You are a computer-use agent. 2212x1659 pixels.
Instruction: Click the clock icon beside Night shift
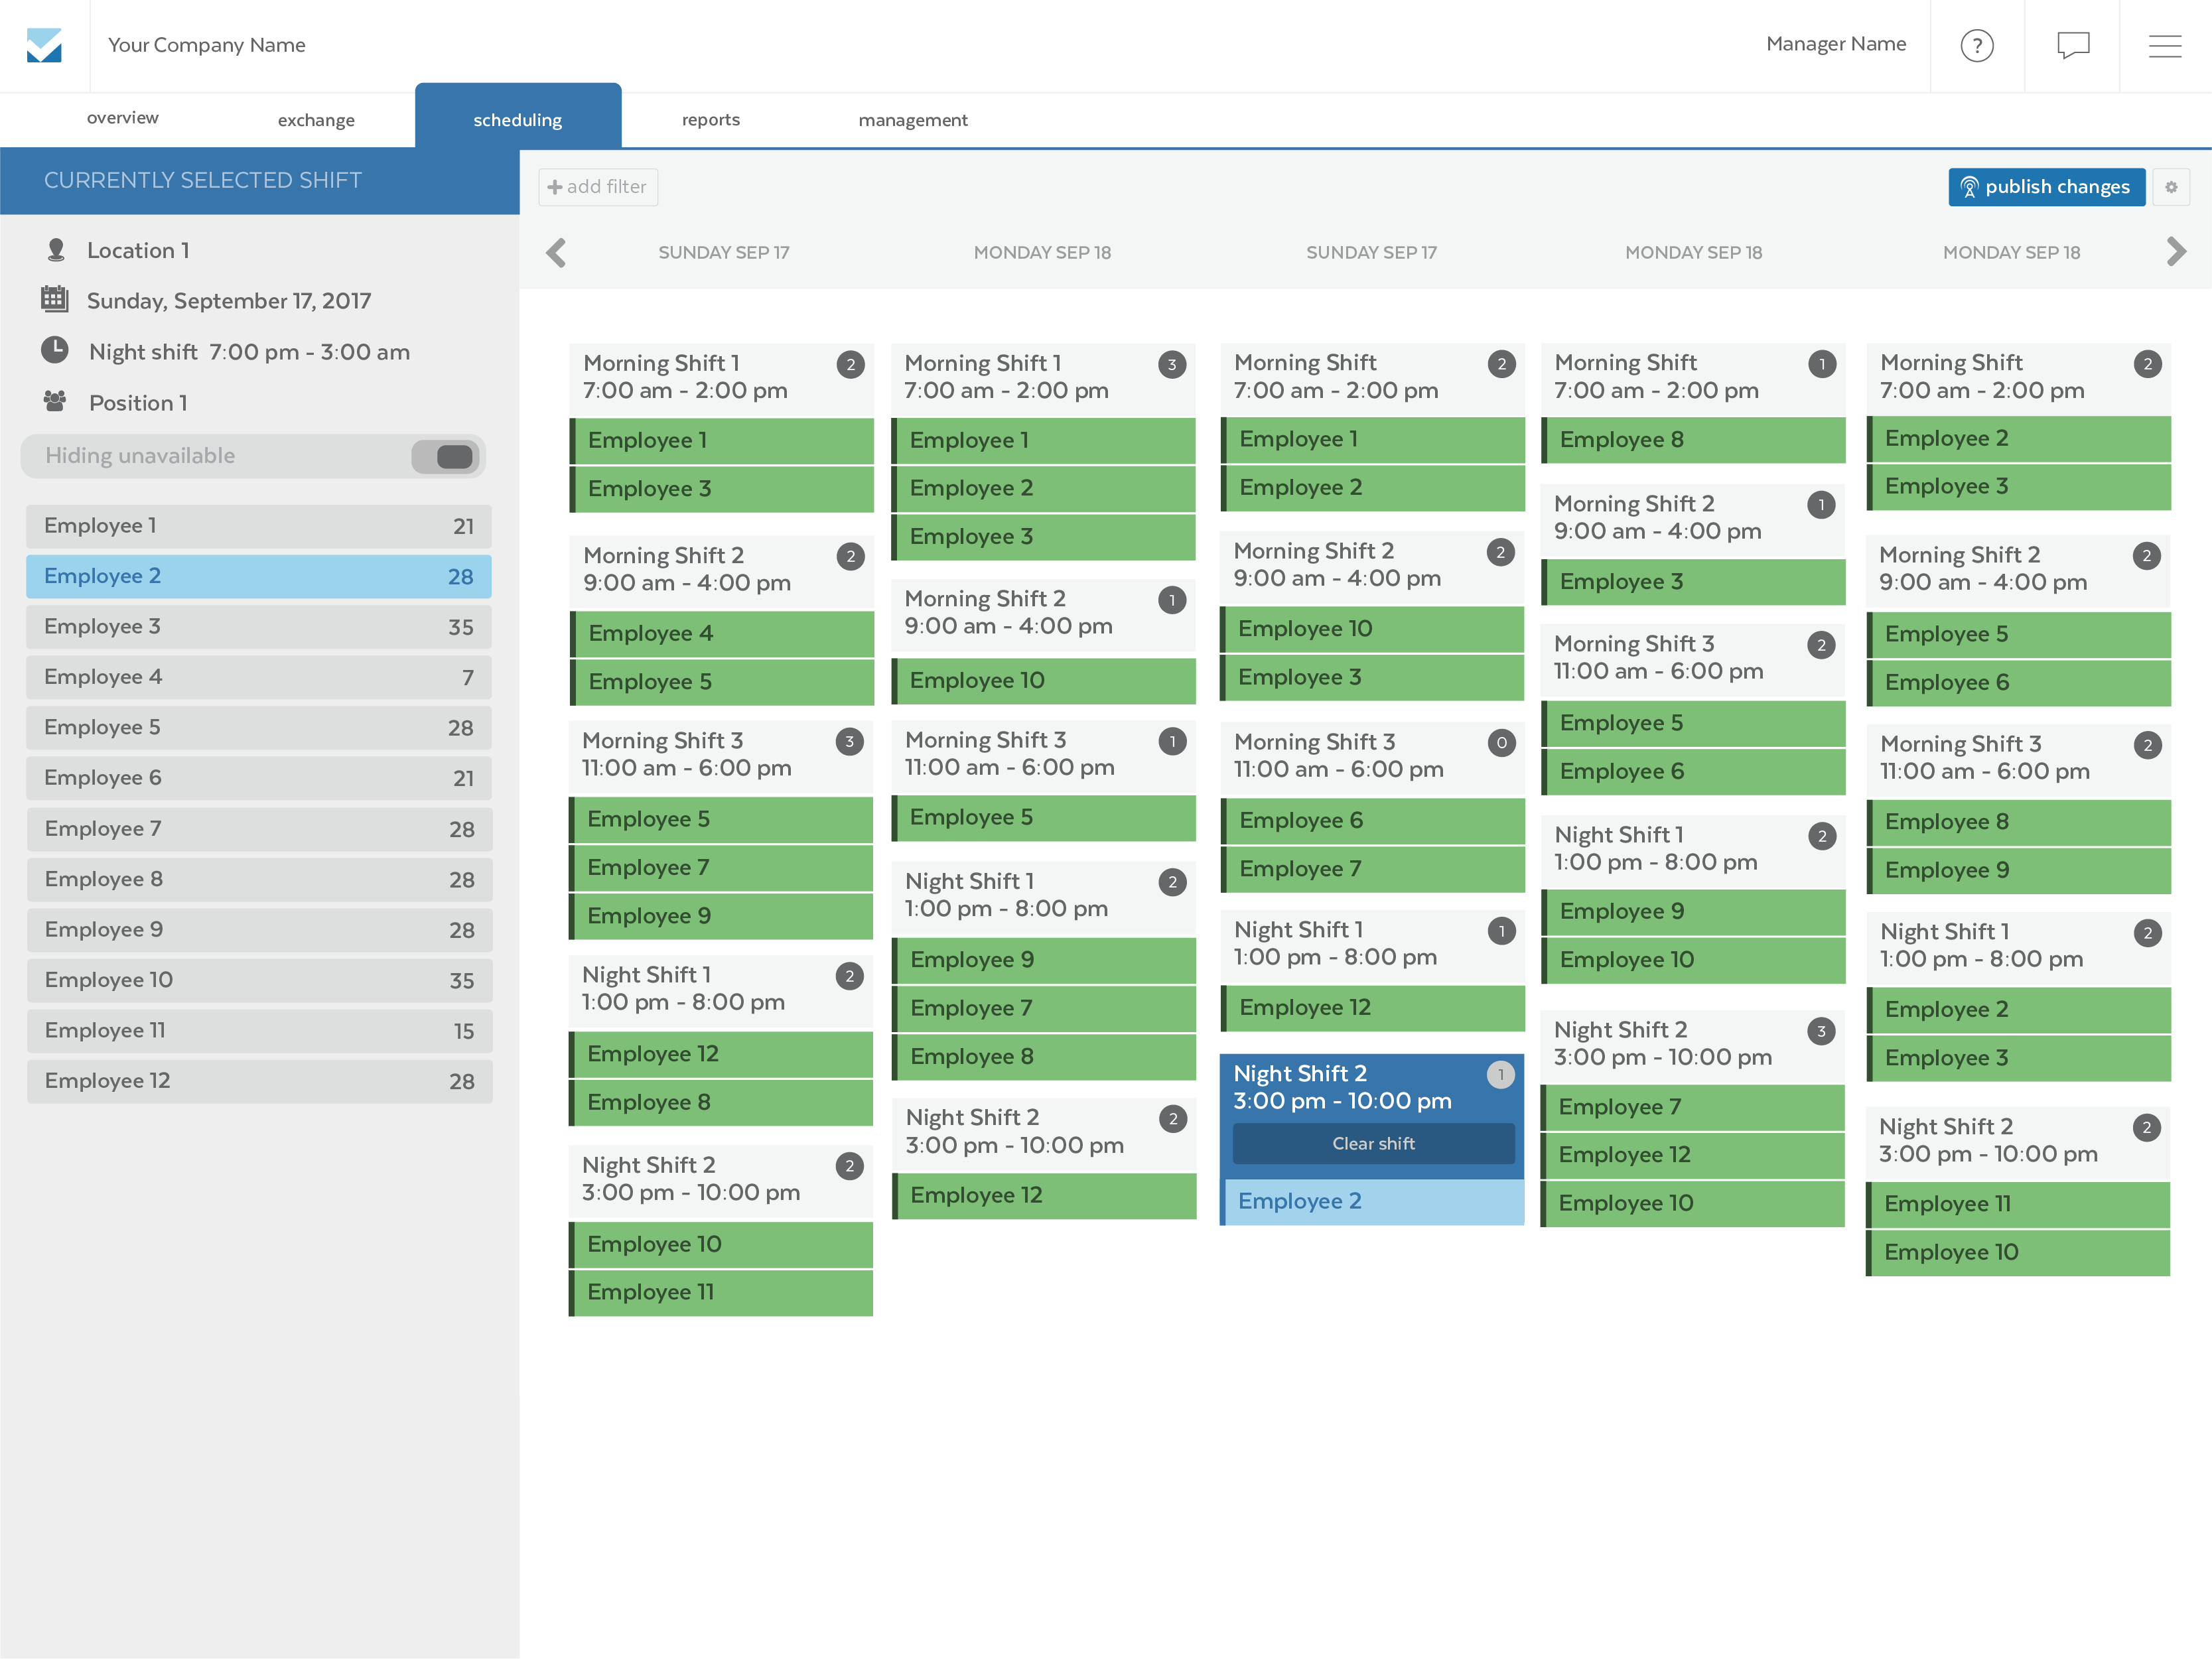point(56,351)
